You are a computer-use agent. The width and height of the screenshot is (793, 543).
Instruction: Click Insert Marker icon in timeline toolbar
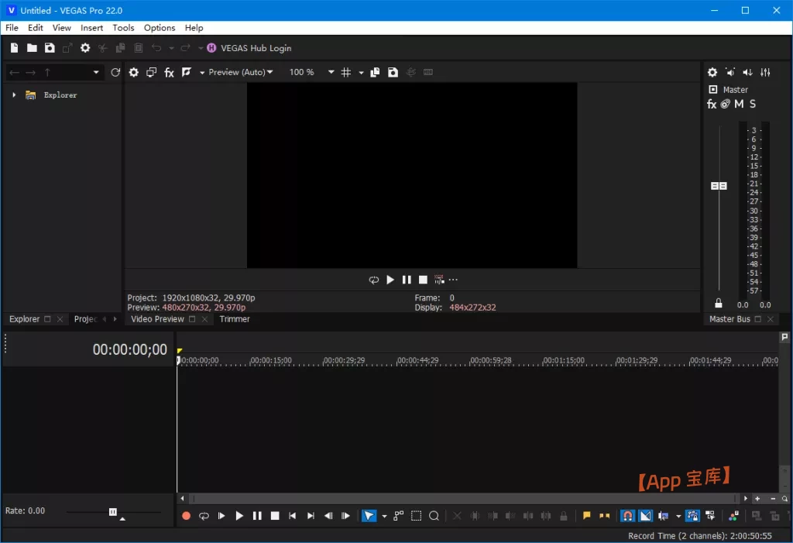(587, 516)
